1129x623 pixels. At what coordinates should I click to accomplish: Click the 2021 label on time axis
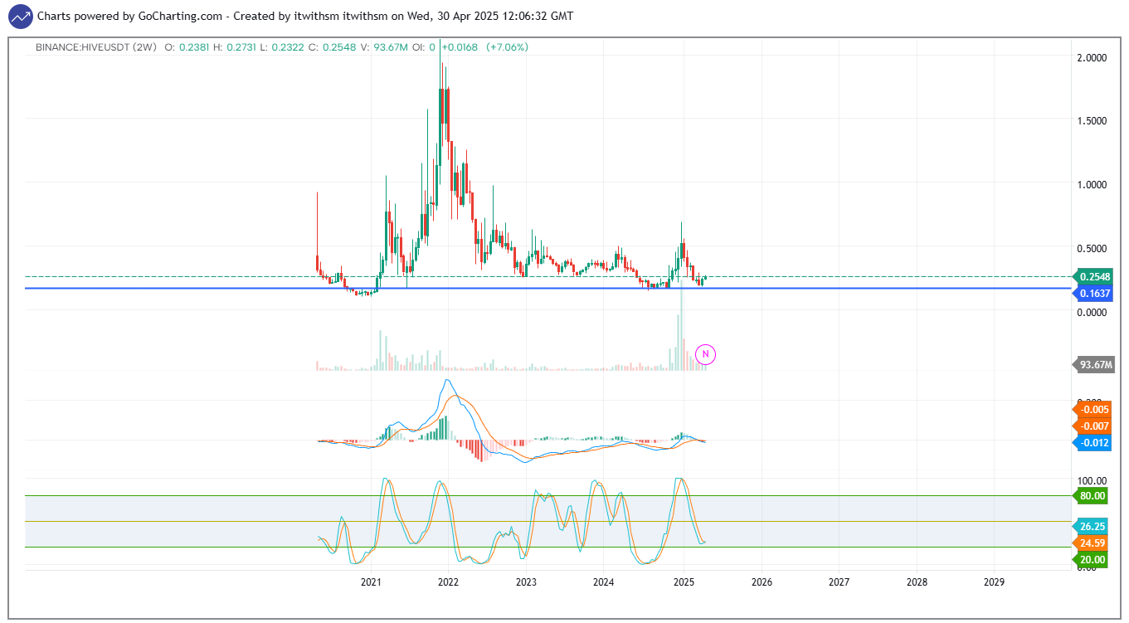371,582
